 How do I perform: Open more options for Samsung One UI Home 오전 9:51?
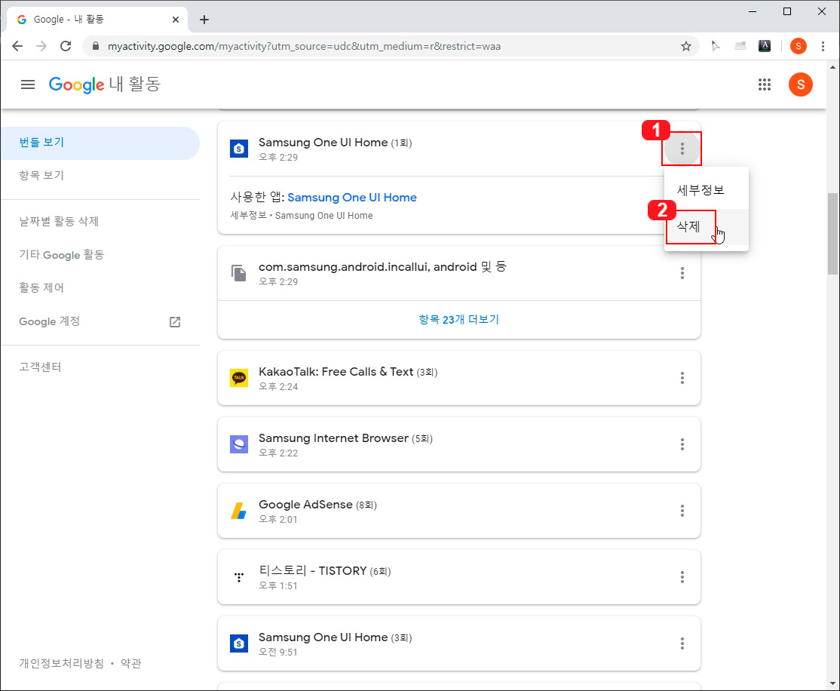pos(682,643)
